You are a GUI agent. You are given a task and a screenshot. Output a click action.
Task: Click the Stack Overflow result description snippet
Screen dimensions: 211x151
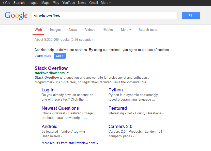92,80
